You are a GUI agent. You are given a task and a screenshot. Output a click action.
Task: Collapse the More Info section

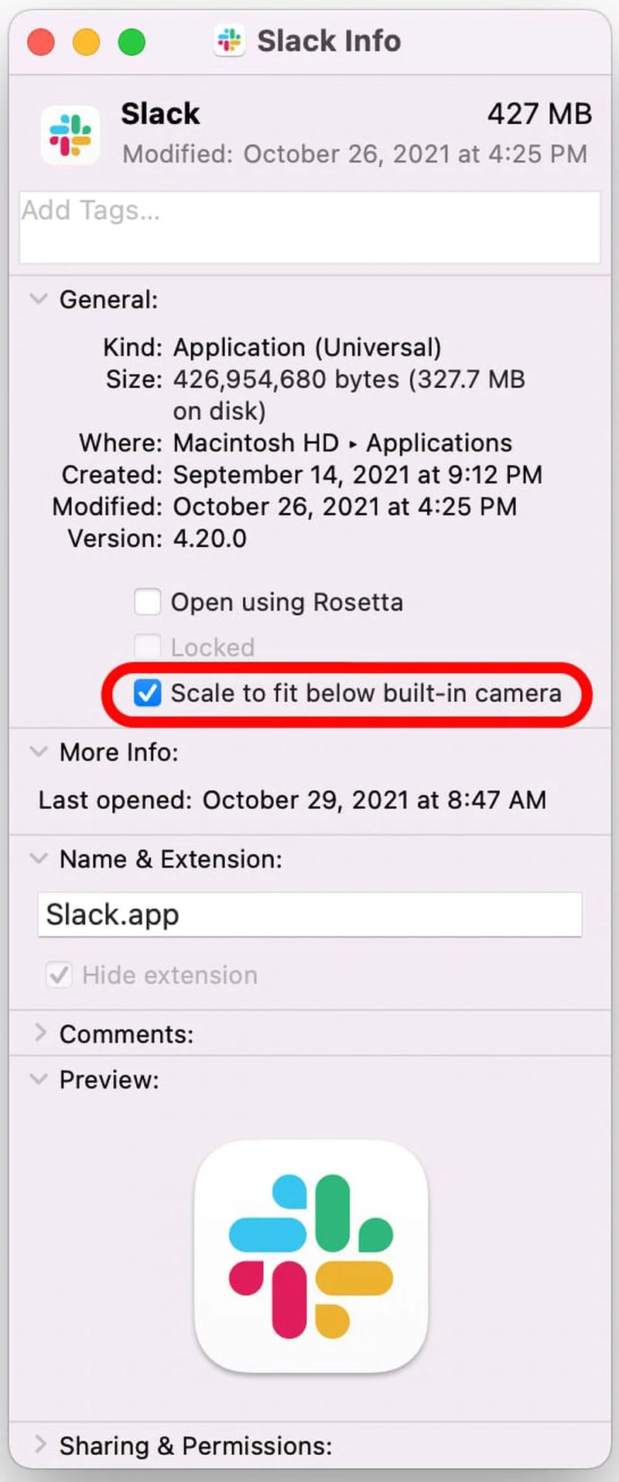click(x=38, y=751)
